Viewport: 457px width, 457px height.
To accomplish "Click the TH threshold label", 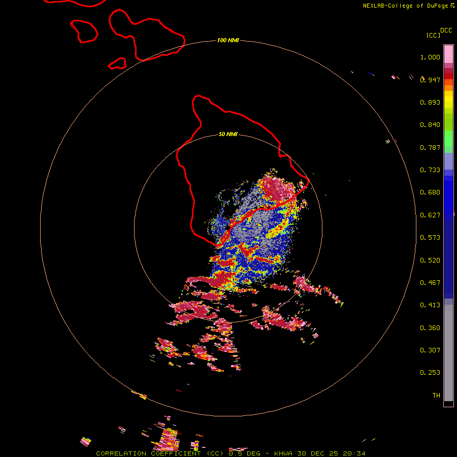I will click(436, 396).
